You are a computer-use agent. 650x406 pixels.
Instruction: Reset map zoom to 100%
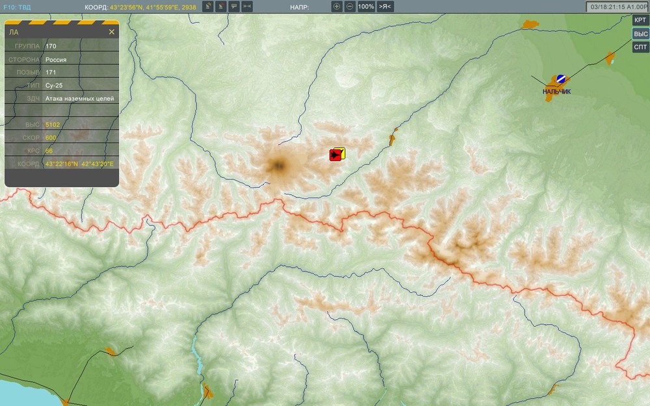(366, 6)
